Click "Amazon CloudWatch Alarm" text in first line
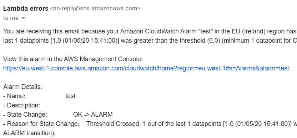Image resolution: width=297 pixels, height=138 pixels. click(x=158, y=31)
